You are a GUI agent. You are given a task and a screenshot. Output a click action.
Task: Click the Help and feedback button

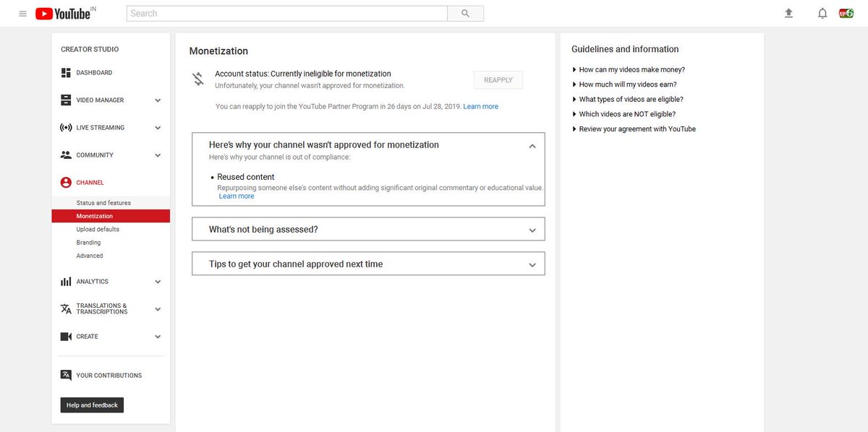pyautogui.click(x=92, y=405)
